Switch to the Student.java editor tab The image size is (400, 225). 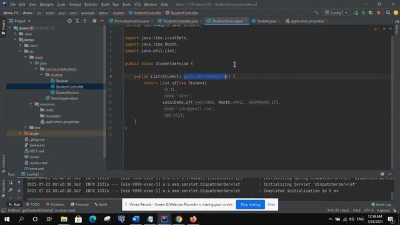click(266, 21)
